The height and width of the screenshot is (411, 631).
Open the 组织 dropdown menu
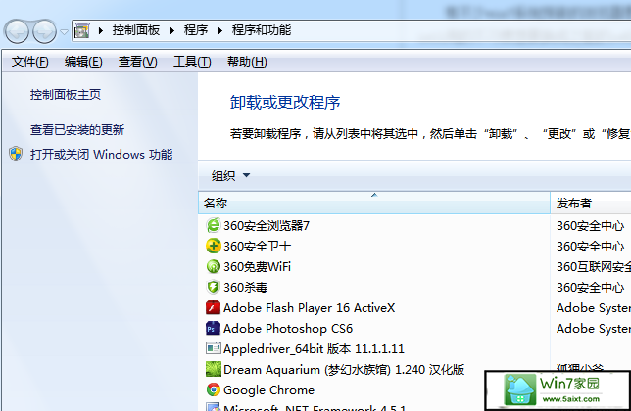230,175
